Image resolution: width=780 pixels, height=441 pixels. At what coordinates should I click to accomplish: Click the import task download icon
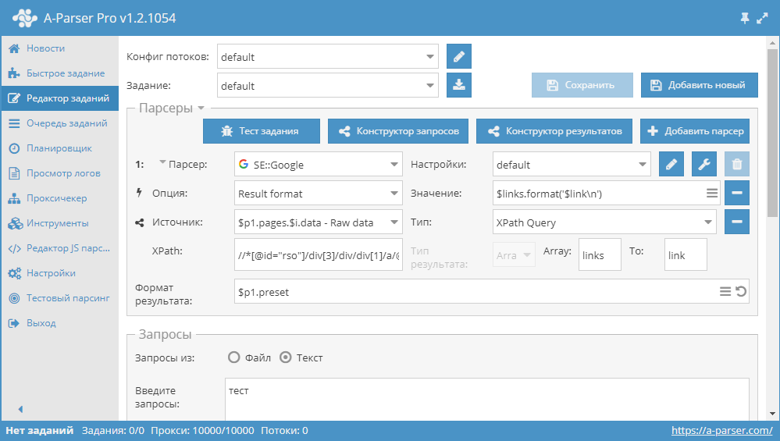[458, 85]
